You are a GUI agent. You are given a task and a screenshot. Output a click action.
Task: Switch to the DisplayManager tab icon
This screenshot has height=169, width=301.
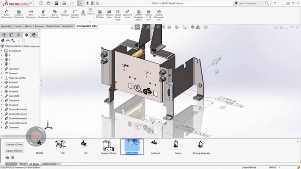point(34,35)
